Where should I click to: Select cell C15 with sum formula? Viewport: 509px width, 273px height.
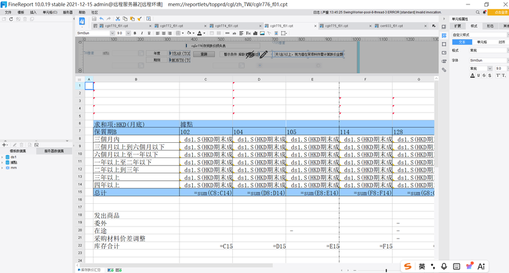(x=206, y=192)
